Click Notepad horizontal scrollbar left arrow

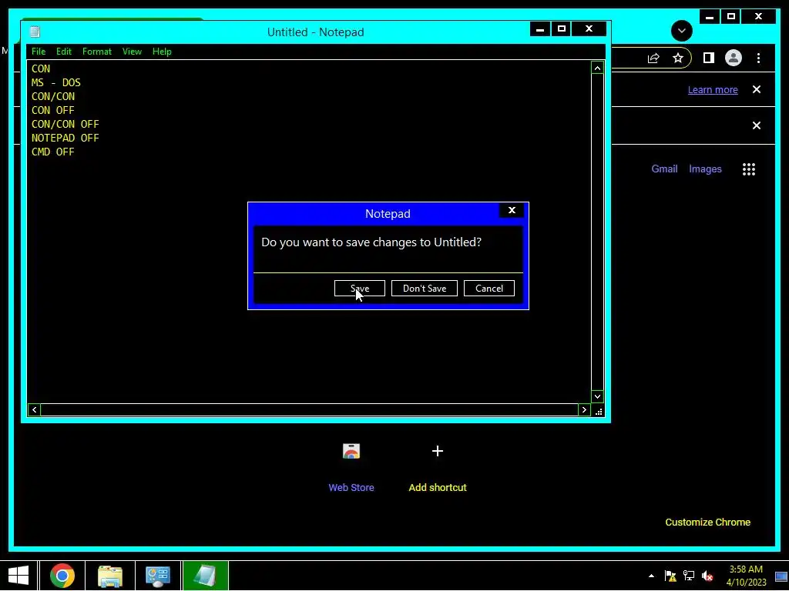(34, 409)
